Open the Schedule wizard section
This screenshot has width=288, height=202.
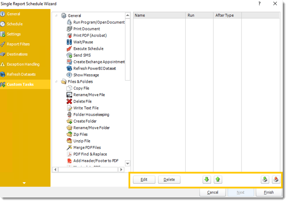coord(15,24)
